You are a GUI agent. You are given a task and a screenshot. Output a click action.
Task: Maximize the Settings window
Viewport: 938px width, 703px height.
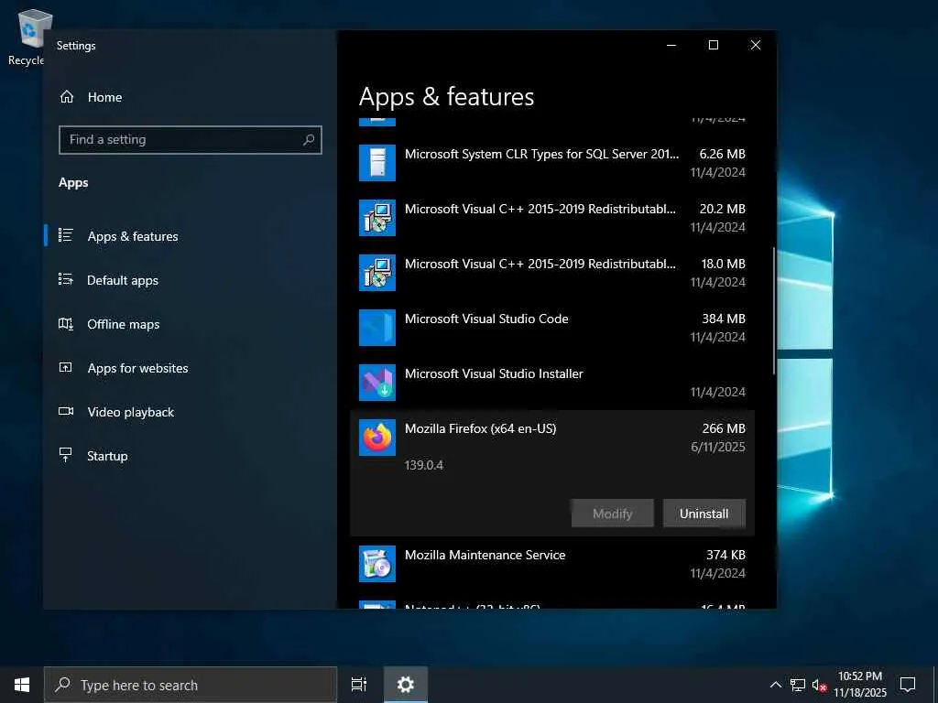click(x=713, y=45)
